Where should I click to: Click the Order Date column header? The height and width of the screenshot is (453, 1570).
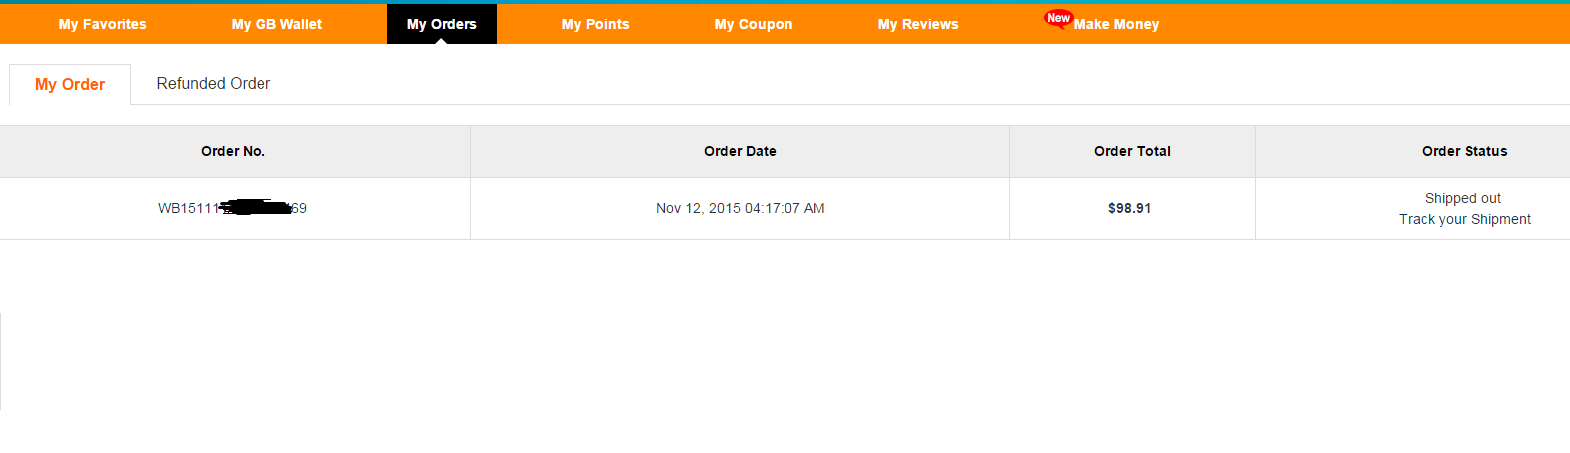click(x=740, y=151)
